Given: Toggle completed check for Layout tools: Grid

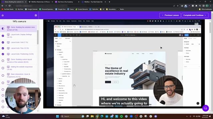Looking at the screenshot, I should point(3,42).
